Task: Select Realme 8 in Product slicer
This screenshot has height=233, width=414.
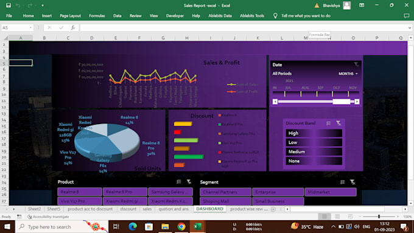Action: click(x=80, y=192)
